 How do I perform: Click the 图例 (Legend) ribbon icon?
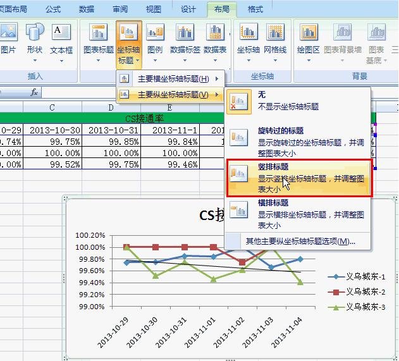pyautogui.click(x=154, y=39)
